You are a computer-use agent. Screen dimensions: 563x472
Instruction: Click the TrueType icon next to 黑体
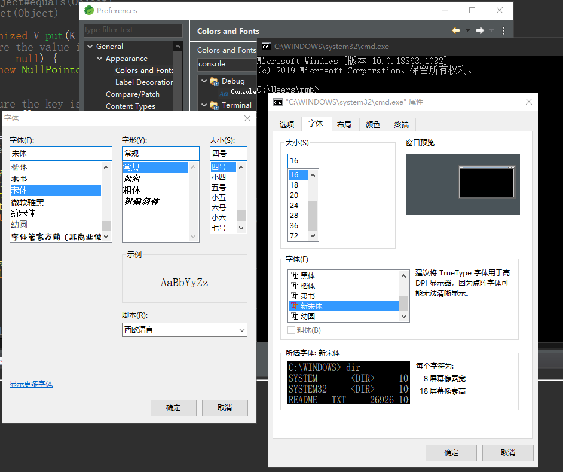coord(295,275)
